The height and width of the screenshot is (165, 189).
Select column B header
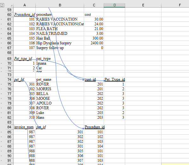[x=60, y=5]
